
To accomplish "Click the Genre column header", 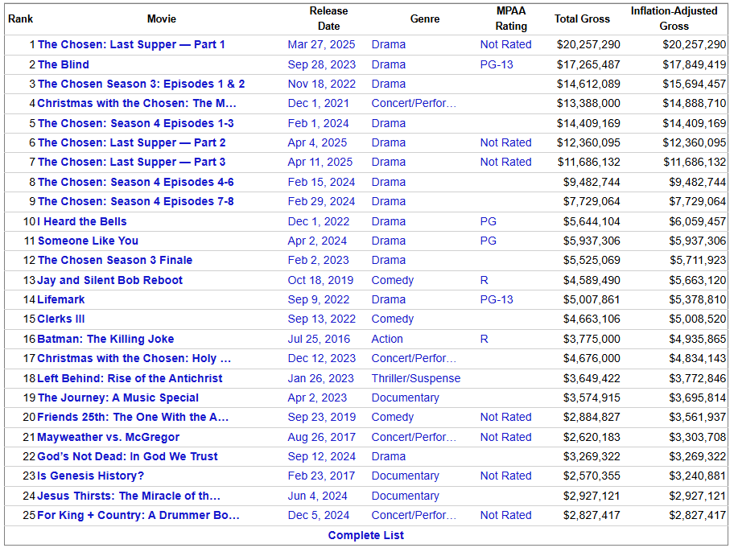I will (x=425, y=19).
